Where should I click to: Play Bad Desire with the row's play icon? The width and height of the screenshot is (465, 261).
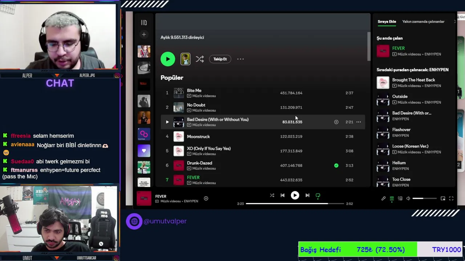pyautogui.click(x=167, y=122)
